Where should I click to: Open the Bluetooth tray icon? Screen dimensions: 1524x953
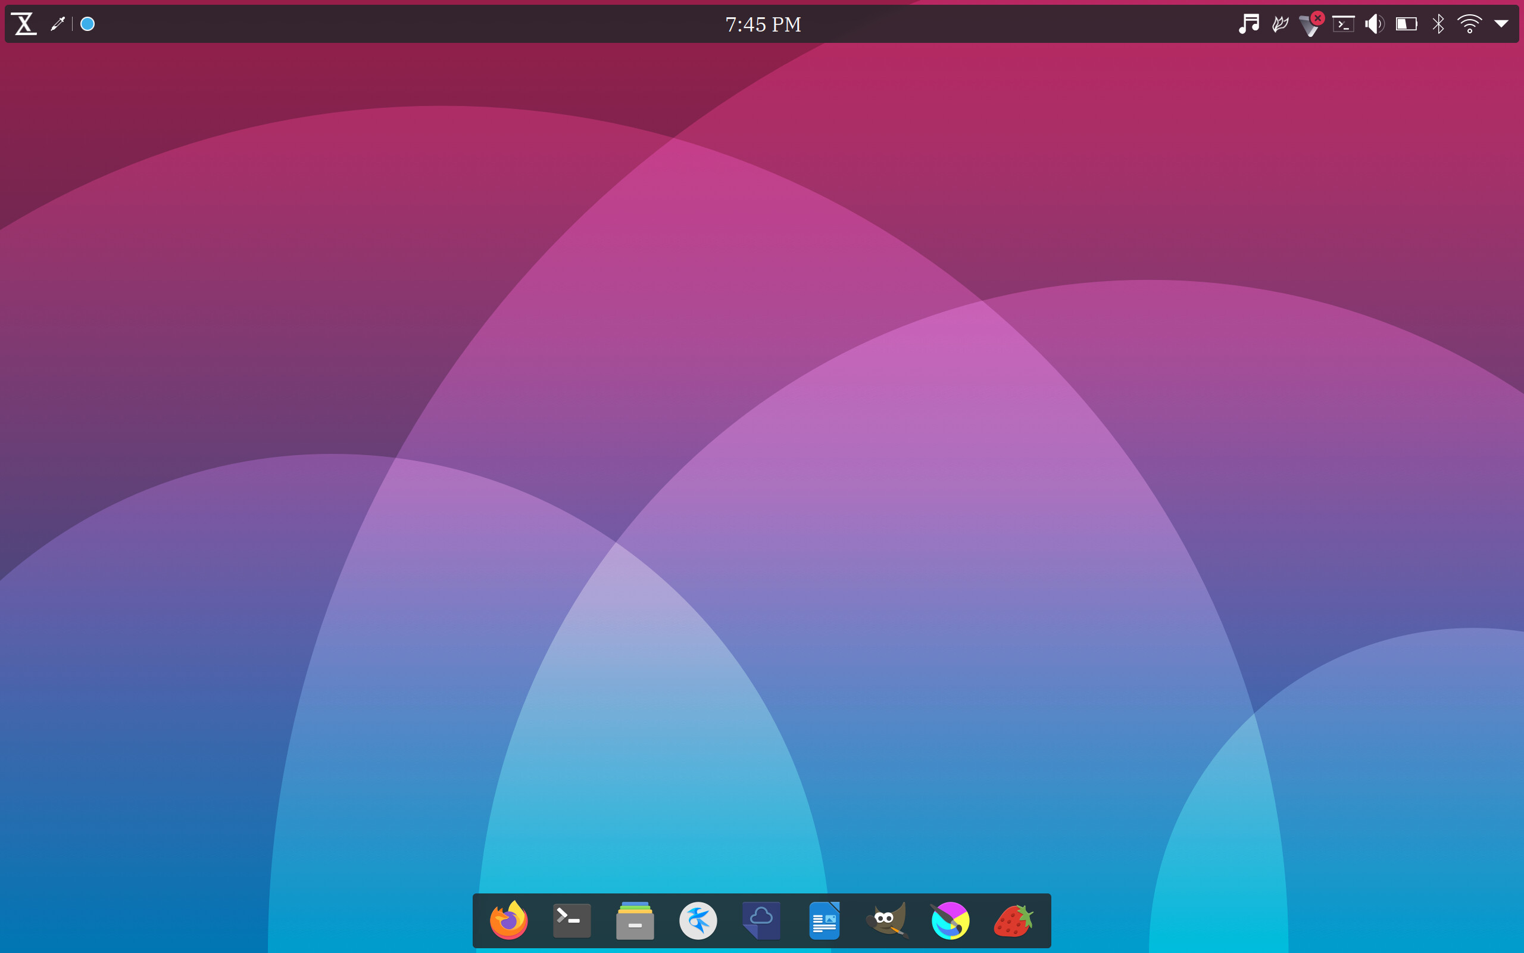pyautogui.click(x=1438, y=24)
